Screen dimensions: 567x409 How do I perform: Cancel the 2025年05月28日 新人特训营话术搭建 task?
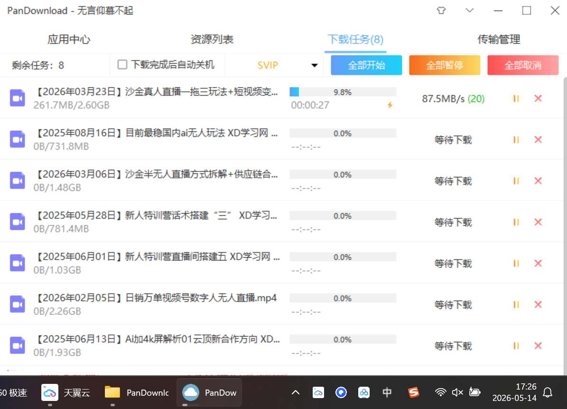click(538, 222)
